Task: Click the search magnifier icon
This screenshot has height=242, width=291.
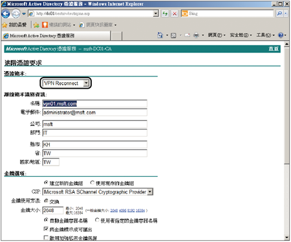Action: coord(279,14)
